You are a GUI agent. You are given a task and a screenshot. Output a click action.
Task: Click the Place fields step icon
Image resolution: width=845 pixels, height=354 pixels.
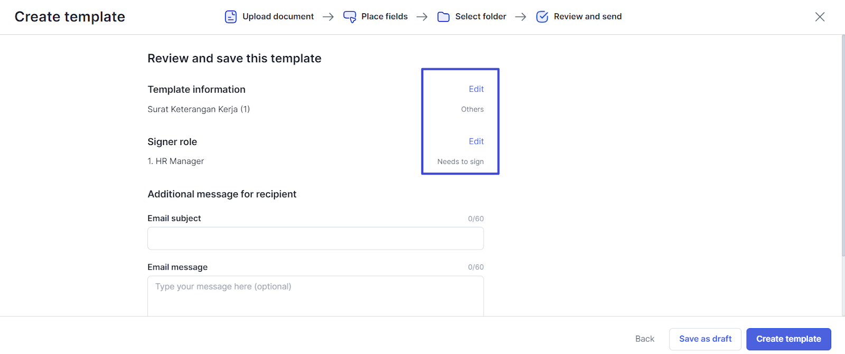(x=350, y=17)
